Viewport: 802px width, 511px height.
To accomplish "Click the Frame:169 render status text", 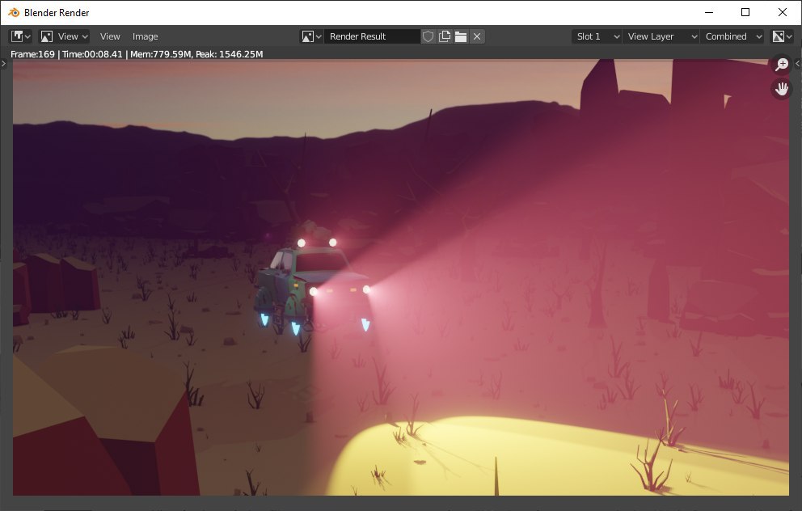I will 137,53.
